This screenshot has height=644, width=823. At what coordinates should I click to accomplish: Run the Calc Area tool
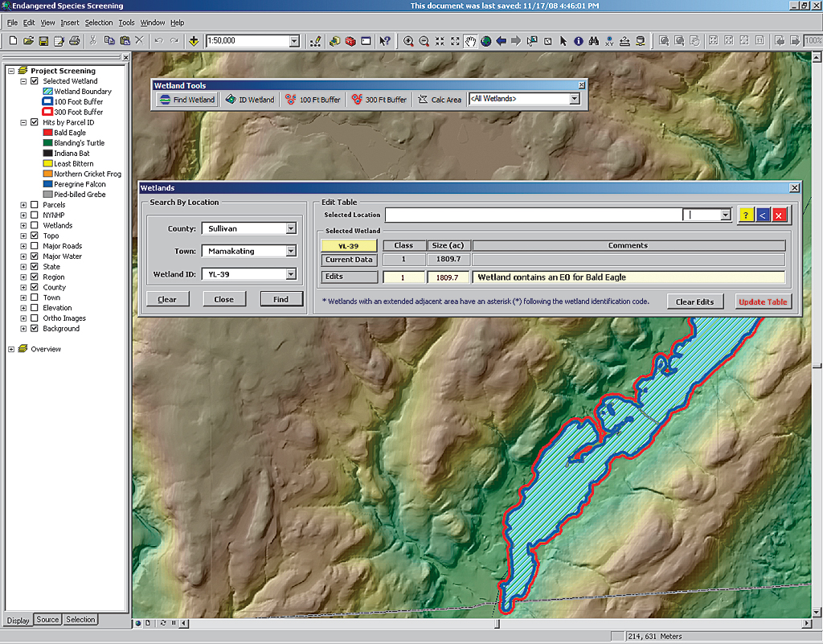tap(440, 100)
